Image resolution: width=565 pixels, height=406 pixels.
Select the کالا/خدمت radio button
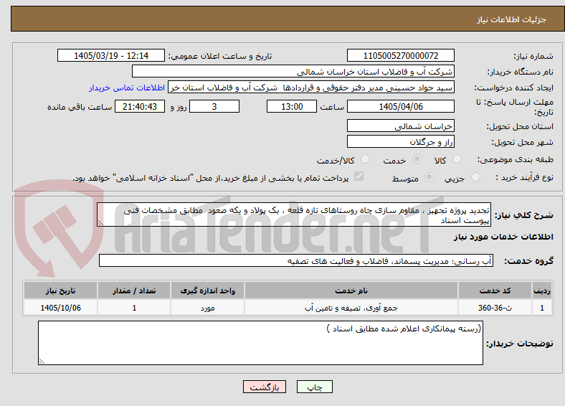coord(365,159)
